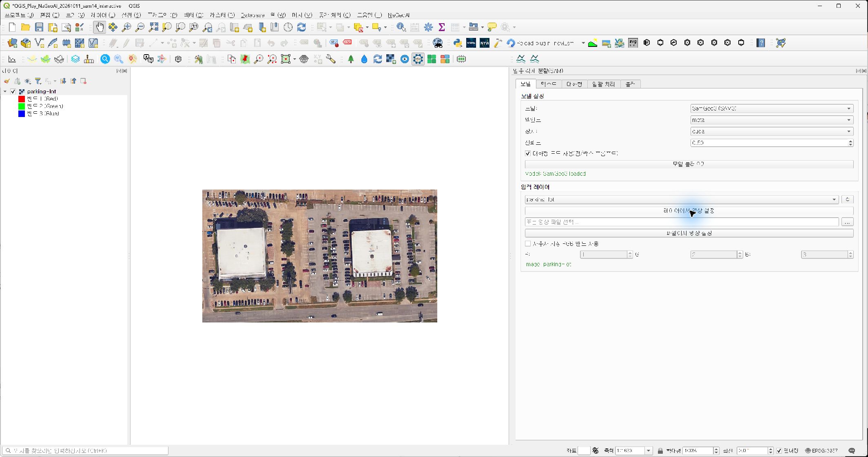This screenshot has height=457, width=868.
Task: Click the image file path input field
Action: pos(682,222)
